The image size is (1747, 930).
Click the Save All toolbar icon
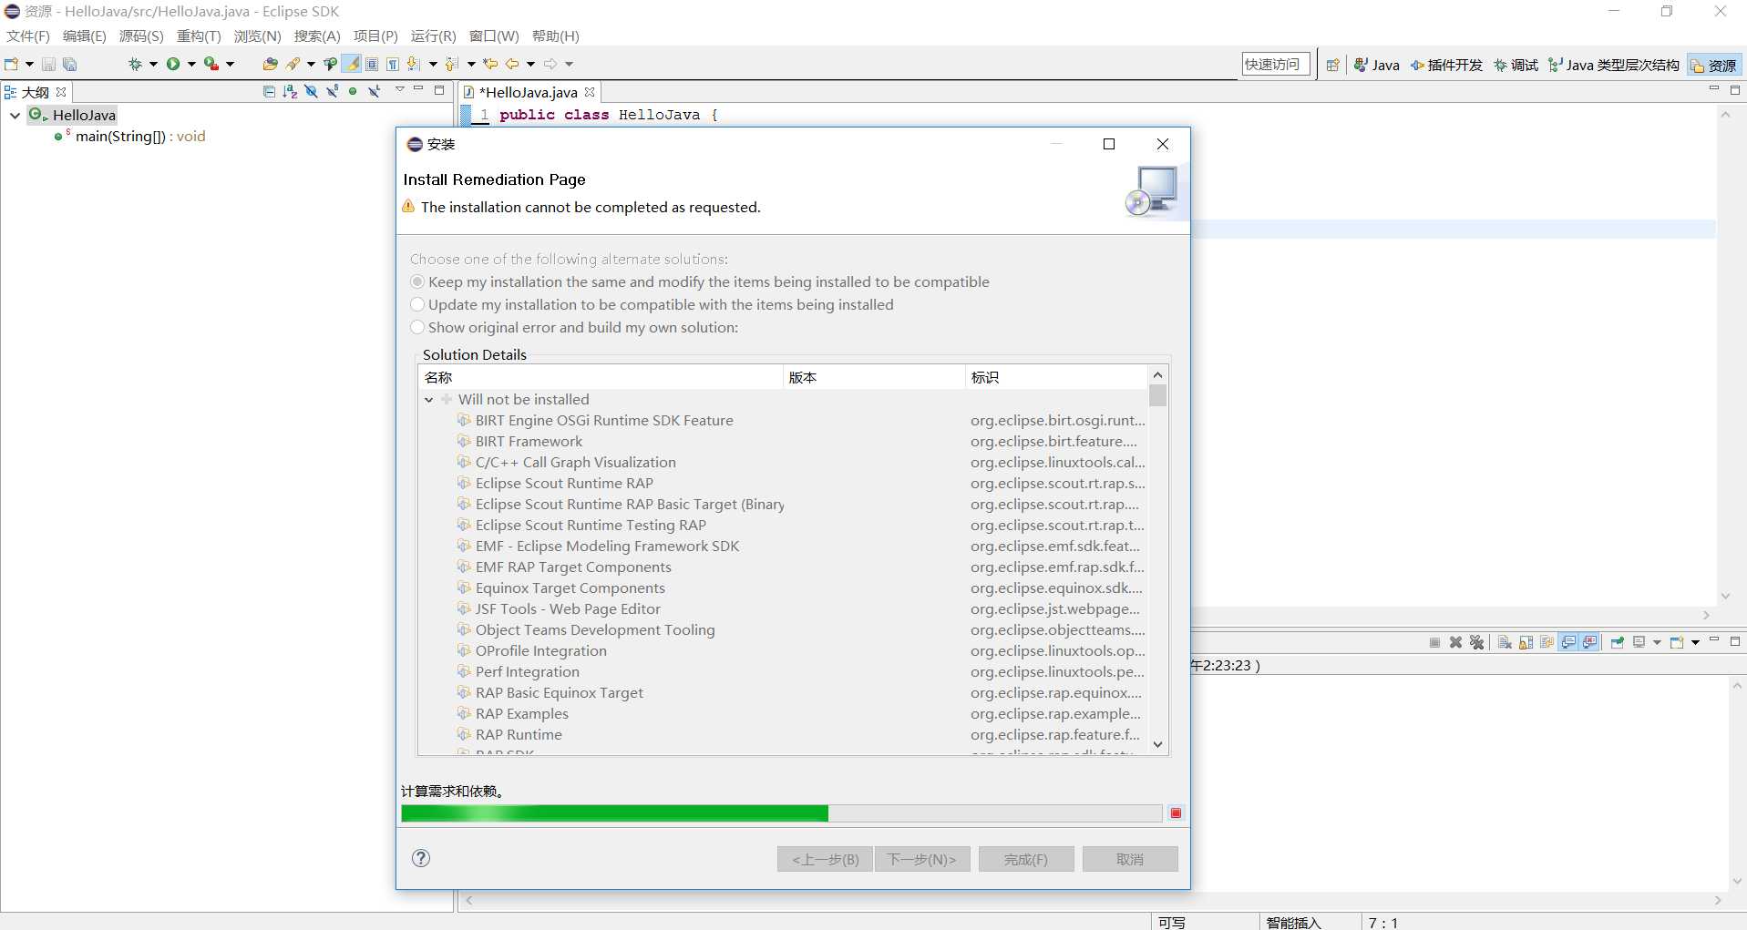click(x=69, y=64)
